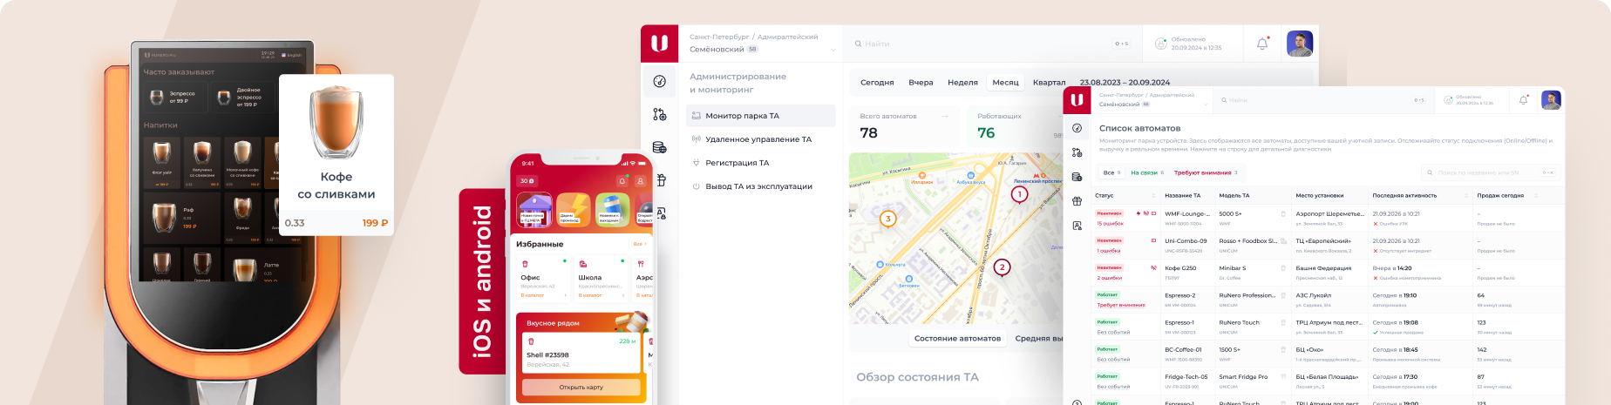Viewport: 1611px width, 405px height.
Task: Click map marker number 1
Action: (x=1019, y=194)
